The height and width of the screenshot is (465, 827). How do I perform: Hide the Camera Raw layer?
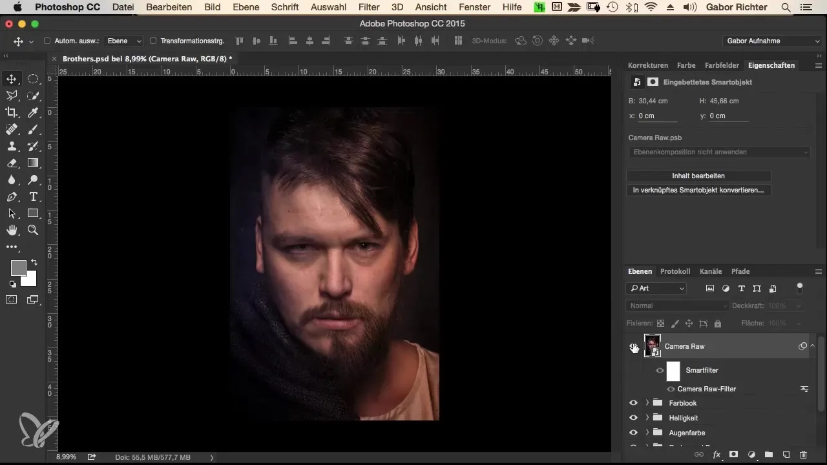pos(633,346)
